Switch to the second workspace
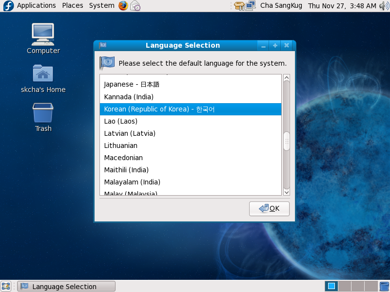 point(345,286)
